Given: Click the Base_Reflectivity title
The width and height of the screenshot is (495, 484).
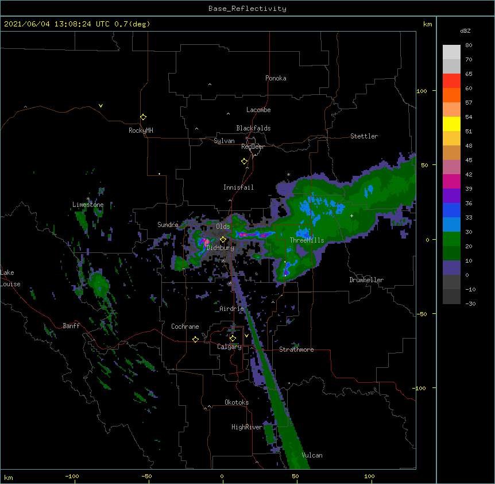Looking at the screenshot, I should click(x=247, y=9).
